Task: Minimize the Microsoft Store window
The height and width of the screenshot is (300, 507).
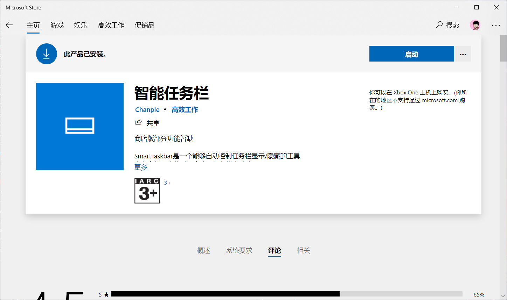Action: [x=457, y=7]
